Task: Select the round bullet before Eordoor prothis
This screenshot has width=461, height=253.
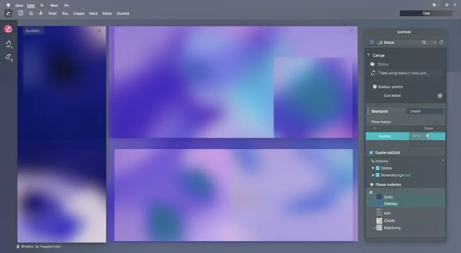Action: coord(375,87)
